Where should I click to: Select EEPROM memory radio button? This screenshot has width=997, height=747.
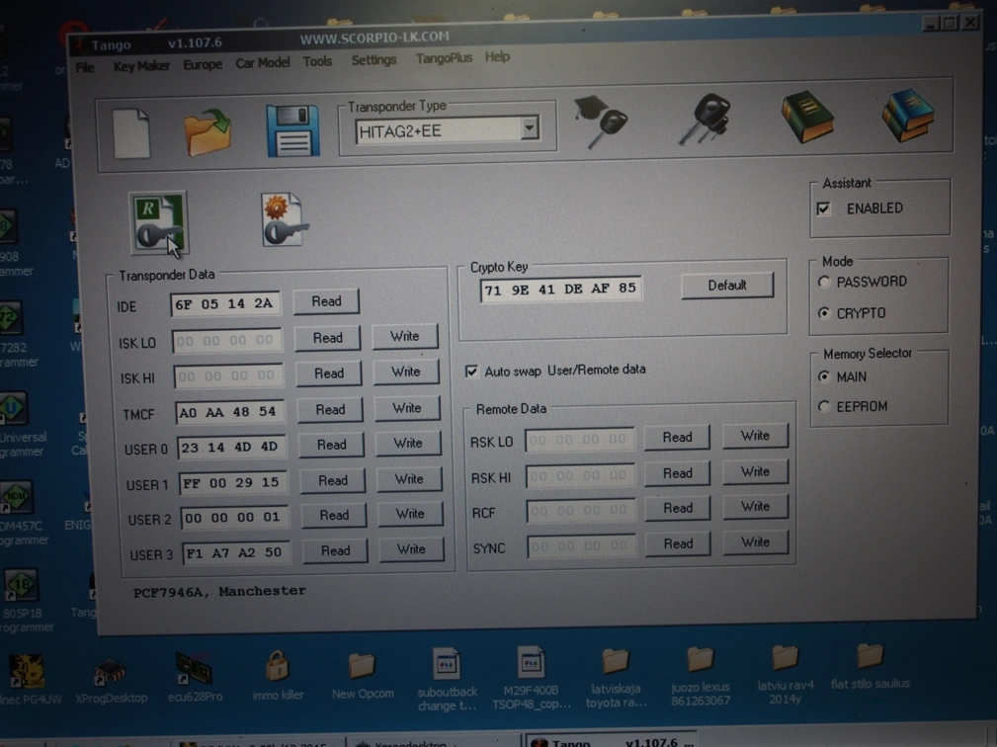824,406
